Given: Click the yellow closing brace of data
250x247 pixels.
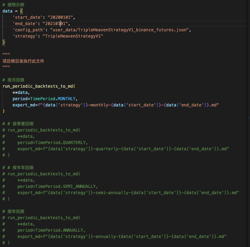Looking at the screenshot, I should click(x=4, y=42).
